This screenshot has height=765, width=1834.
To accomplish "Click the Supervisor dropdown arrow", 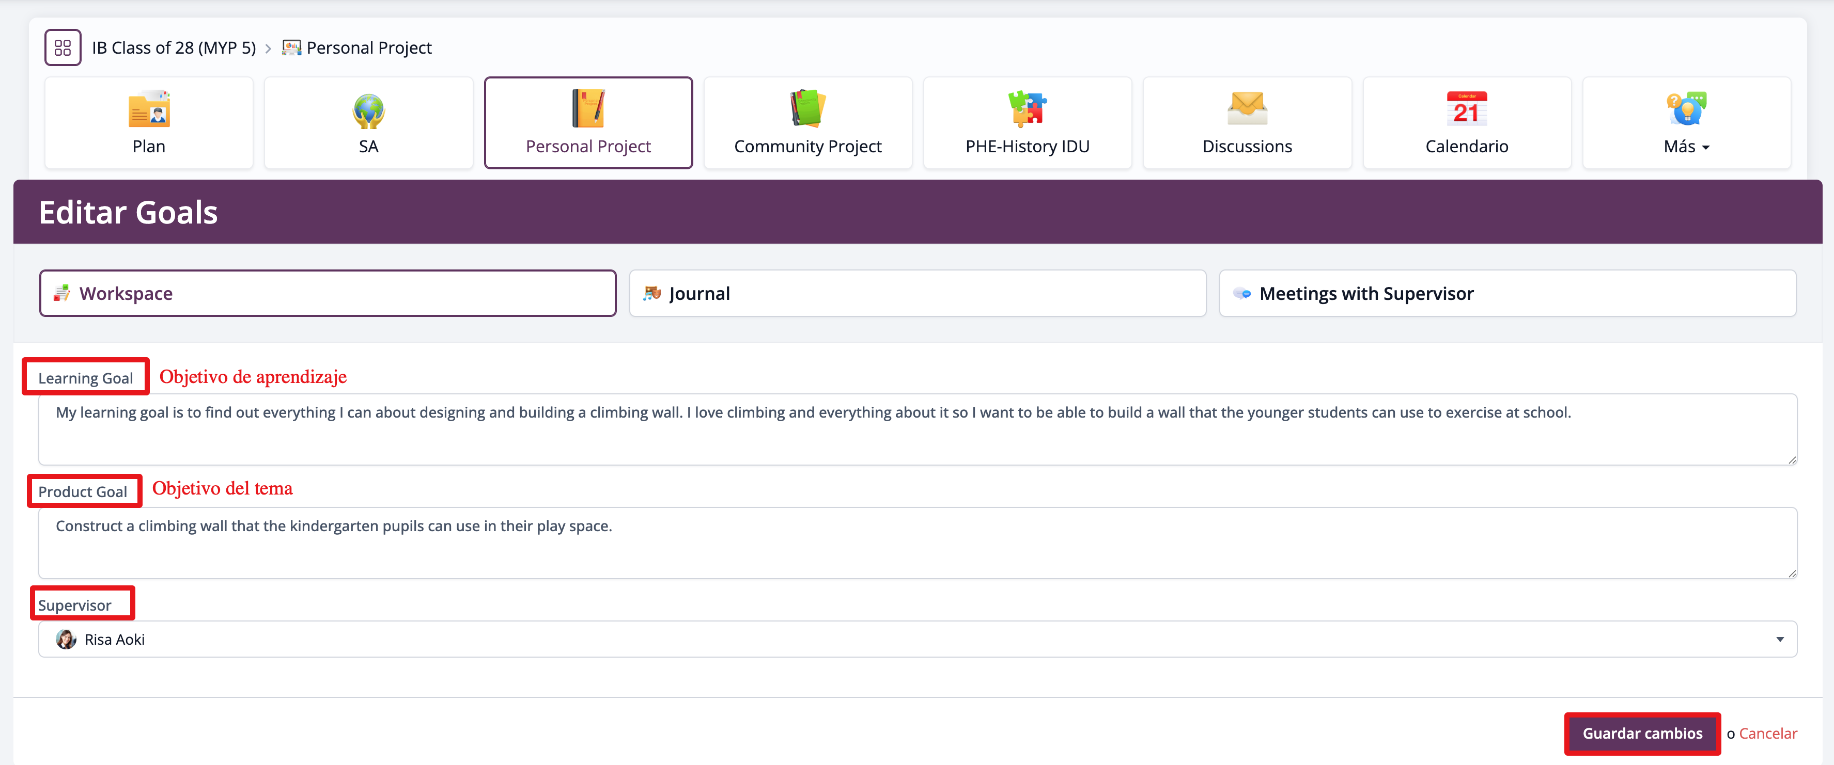I will tap(1779, 639).
